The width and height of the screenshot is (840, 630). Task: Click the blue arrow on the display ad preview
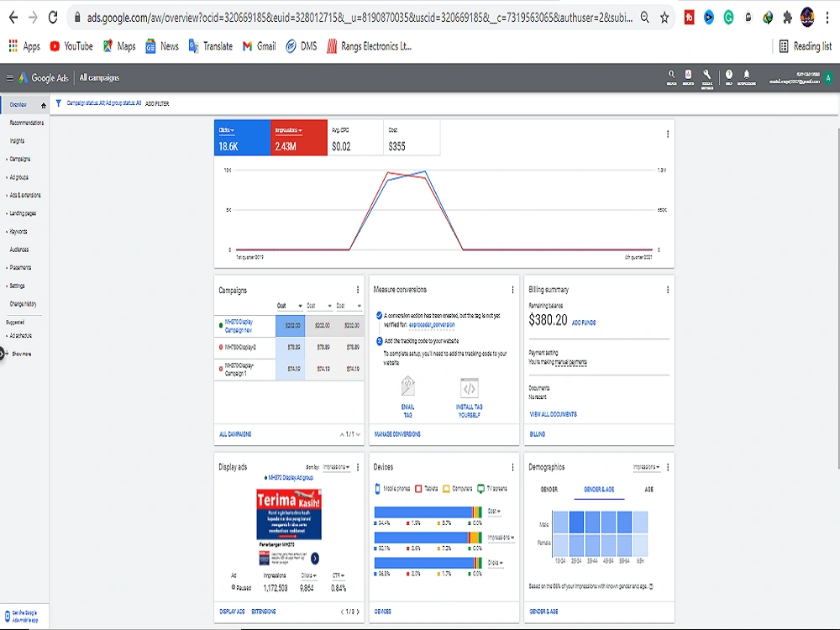315,559
